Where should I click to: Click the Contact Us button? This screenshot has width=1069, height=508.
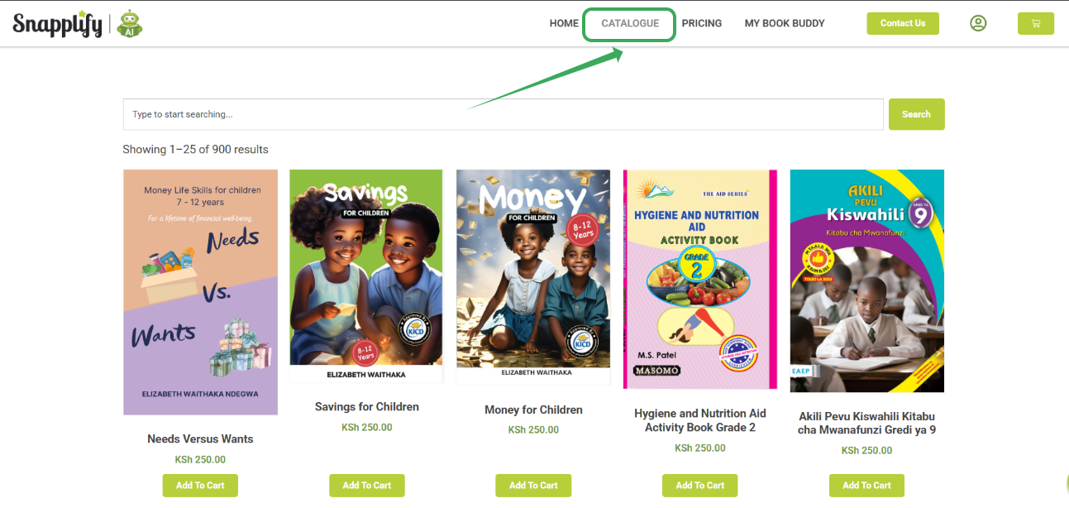click(x=903, y=23)
